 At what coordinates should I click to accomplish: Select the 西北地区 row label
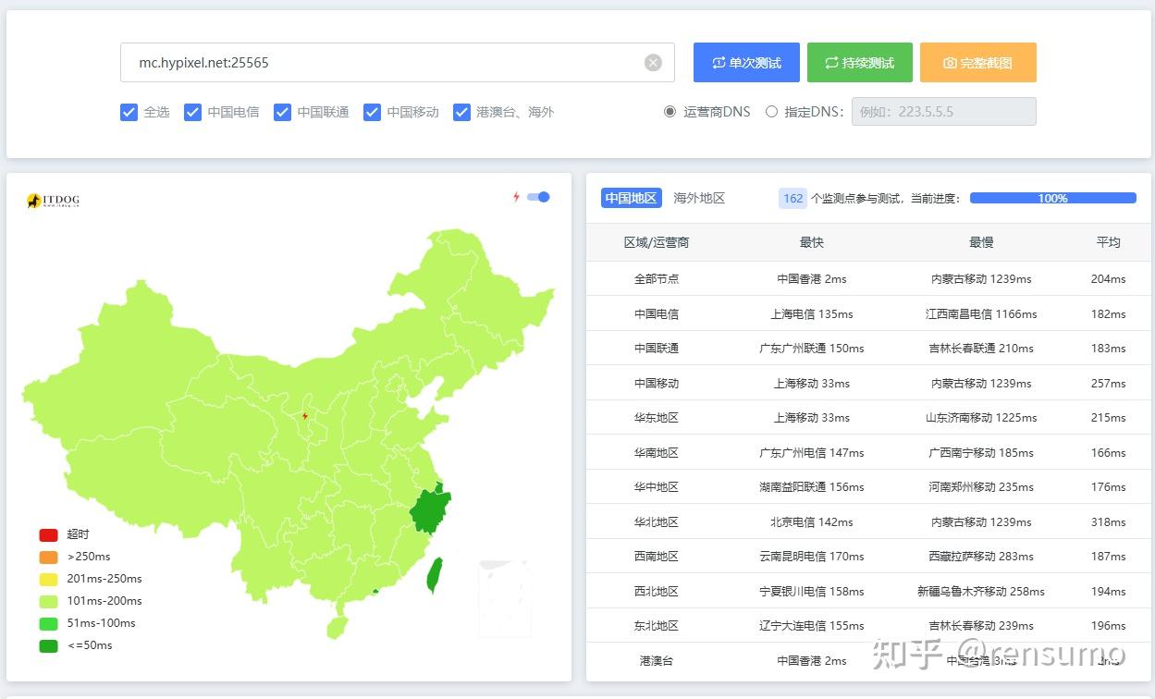[x=657, y=592]
